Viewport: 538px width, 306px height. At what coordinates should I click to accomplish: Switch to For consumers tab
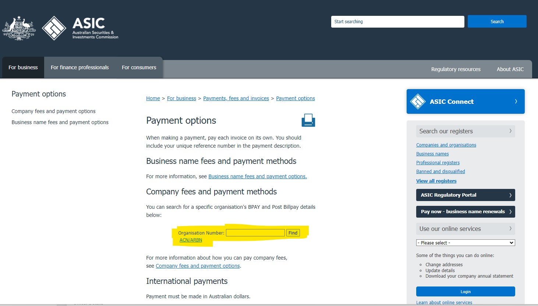click(x=139, y=67)
